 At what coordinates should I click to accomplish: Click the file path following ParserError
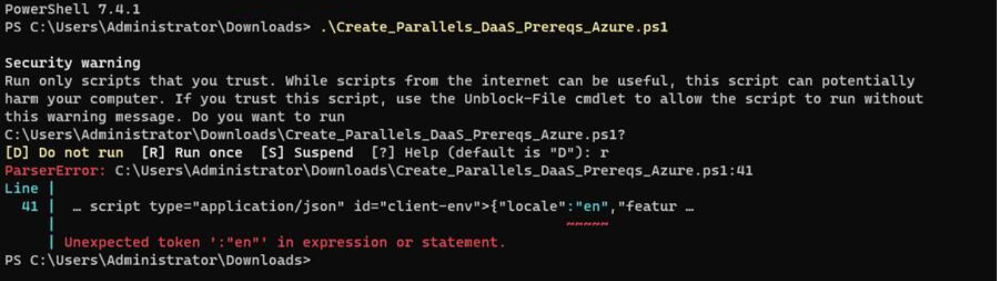(433, 171)
